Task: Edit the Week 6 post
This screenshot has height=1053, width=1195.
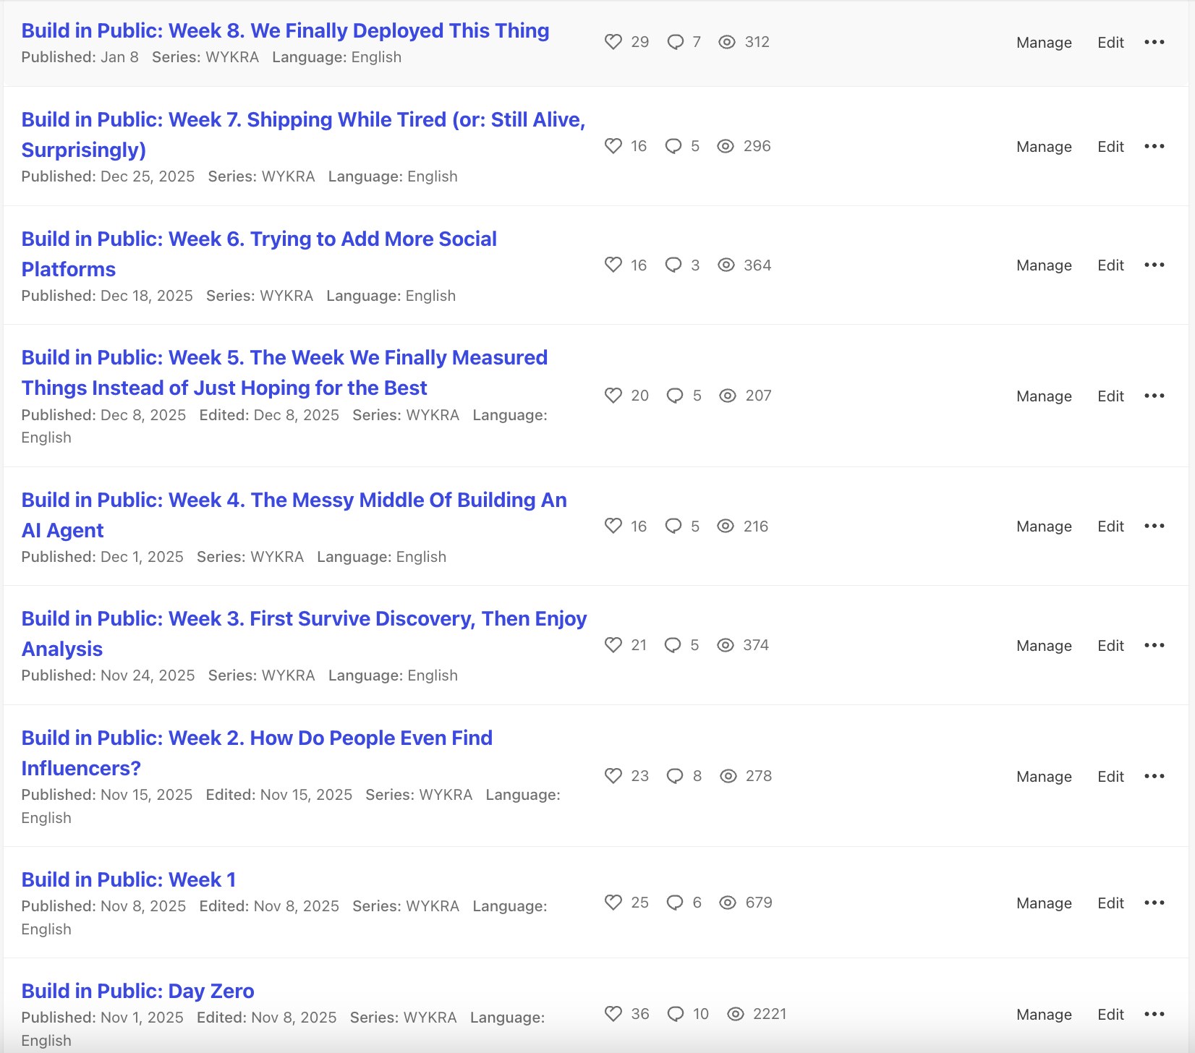Action: pyautogui.click(x=1110, y=265)
